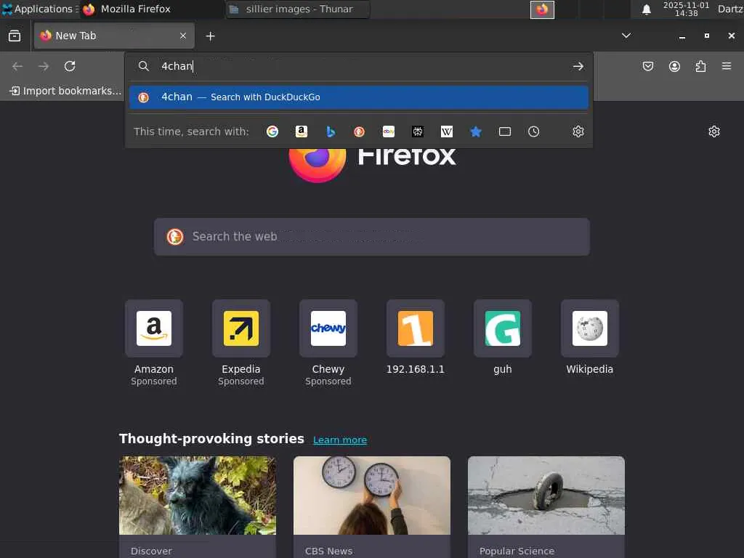Search this time with Wikipedia icon
Viewport: 744px width, 558px height.
click(x=447, y=132)
